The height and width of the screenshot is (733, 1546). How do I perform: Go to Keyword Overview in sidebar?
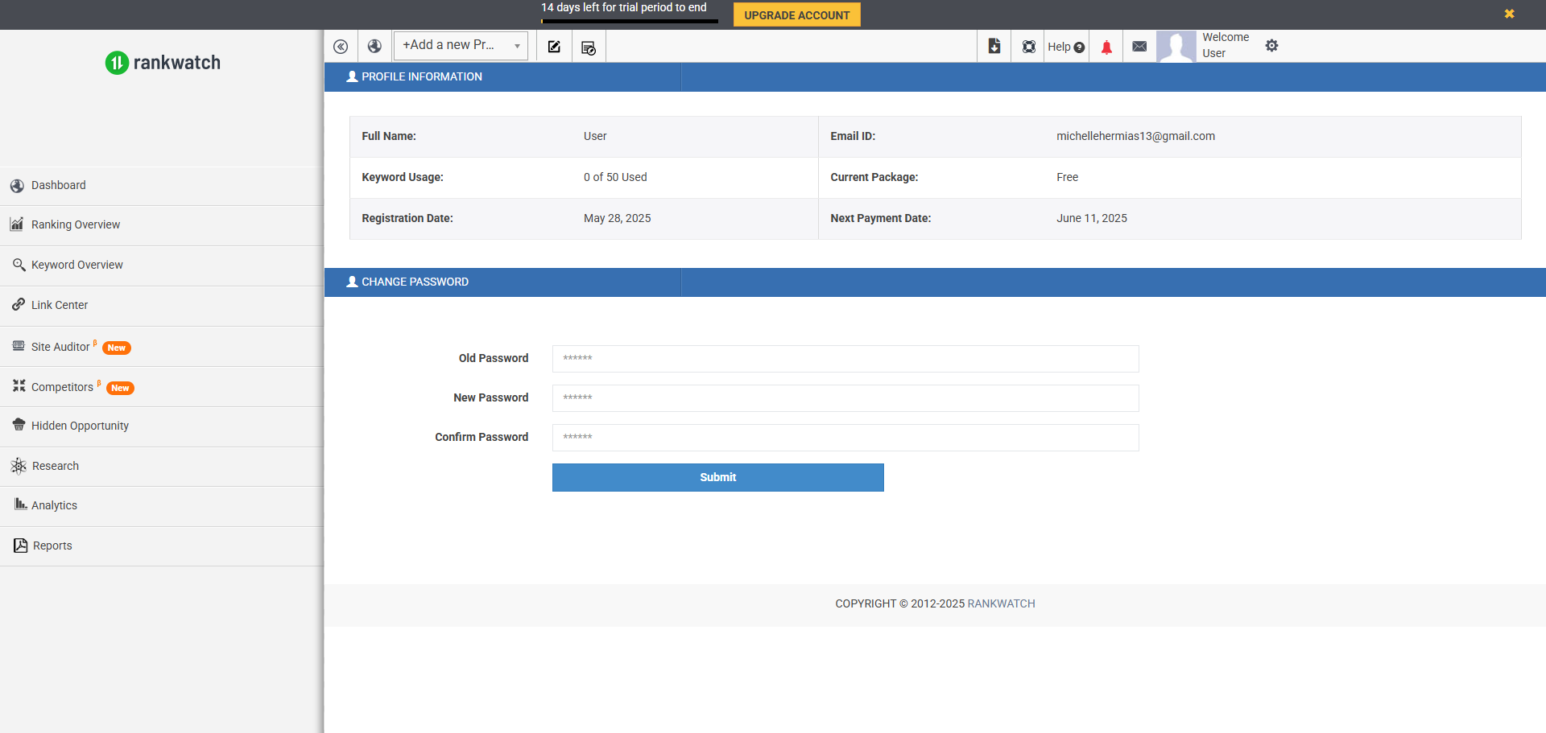[76, 265]
